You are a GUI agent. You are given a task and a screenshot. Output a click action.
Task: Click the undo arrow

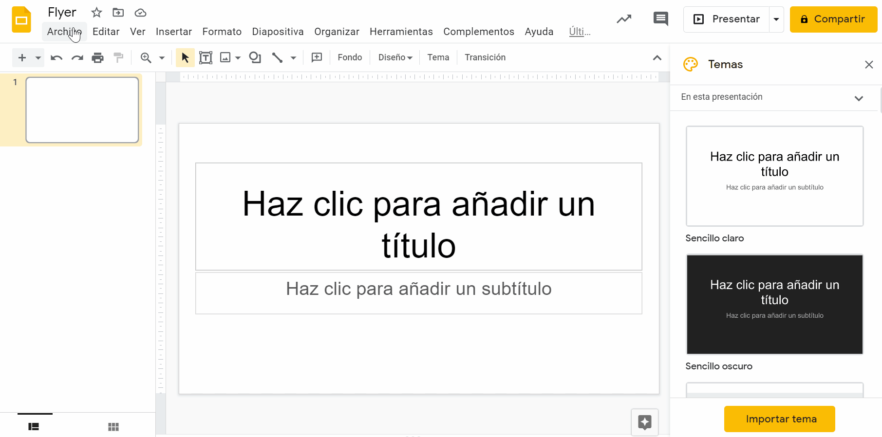[56, 58]
